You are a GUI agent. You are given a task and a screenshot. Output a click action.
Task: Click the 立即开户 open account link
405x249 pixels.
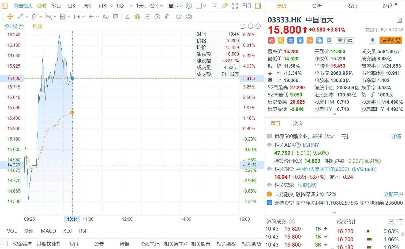coord(393,194)
